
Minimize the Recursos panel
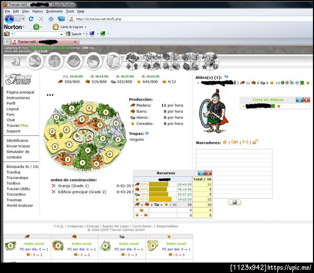(201, 173)
